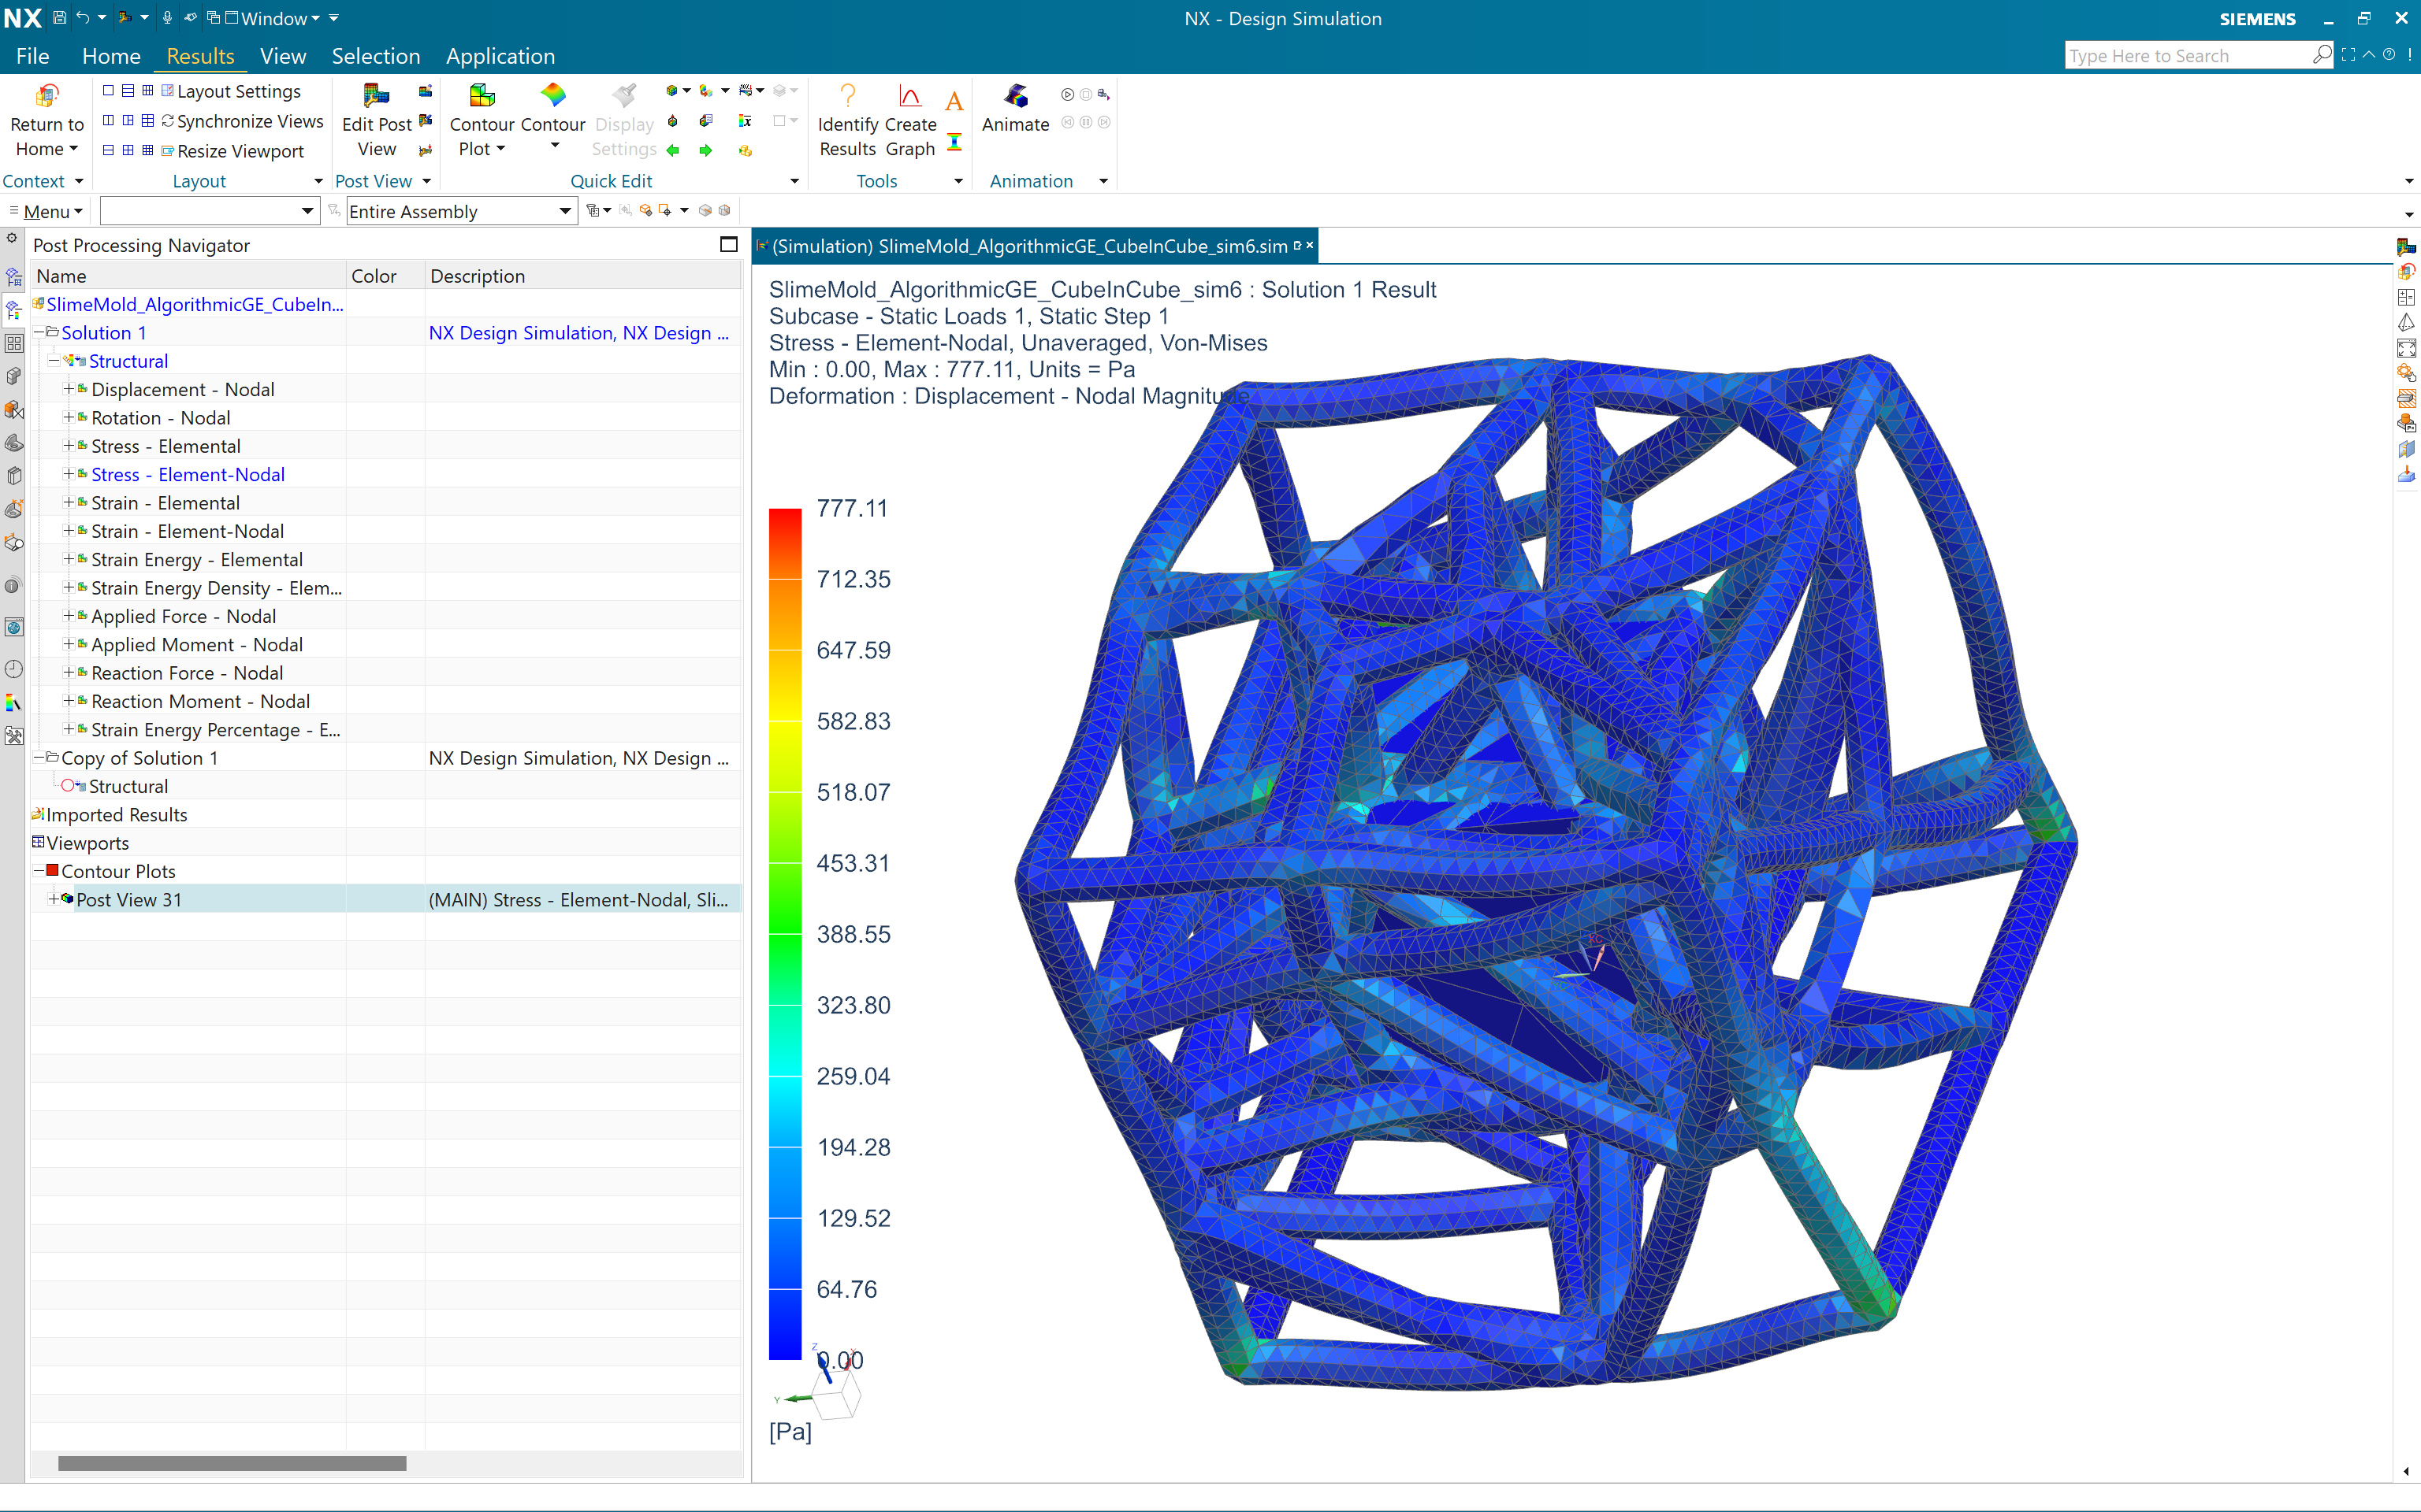Expand Displacement - Nodal tree node
The image size is (2421, 1512).
(x=68, y=389)
